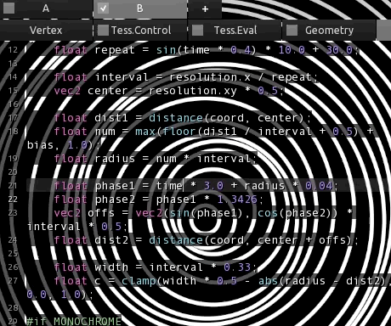Toggle the checkbox on tab A
The height and width of the screenshot is (326, 391).
pyautogui.click(x=9, y=8)
